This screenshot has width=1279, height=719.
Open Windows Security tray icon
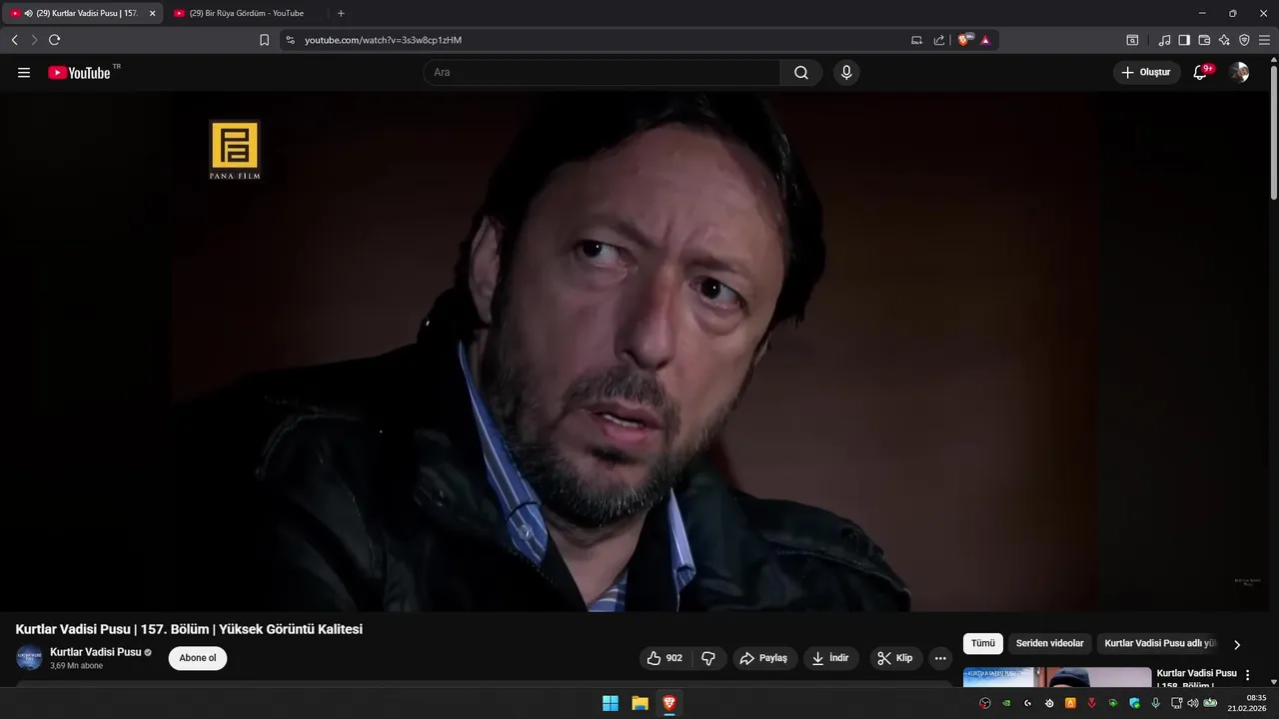pos(1134,703)
